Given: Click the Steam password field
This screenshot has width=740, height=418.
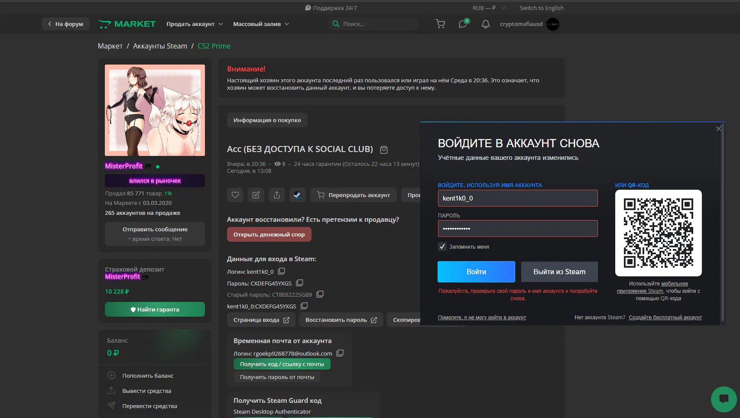Looking at the screenshot, I should tap(518, 228).
